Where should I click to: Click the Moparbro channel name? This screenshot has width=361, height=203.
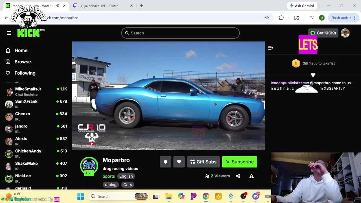pyautogui.click(x=116, y=160)
